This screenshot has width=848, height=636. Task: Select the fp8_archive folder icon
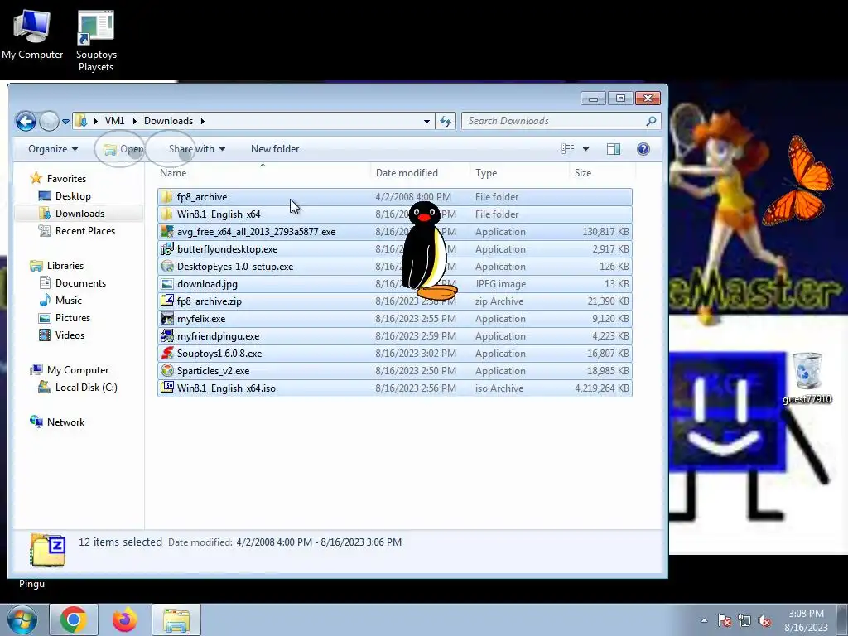coord(167,197)
